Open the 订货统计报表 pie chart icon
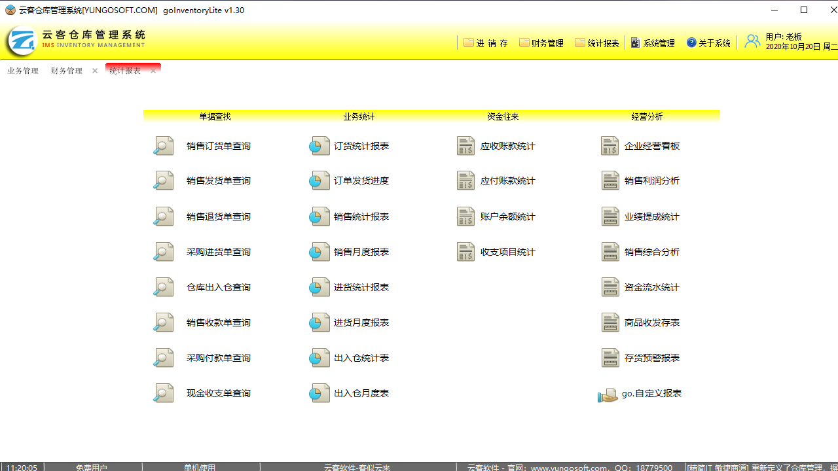The width and height of the screenshot is (838, 471). 319,145
